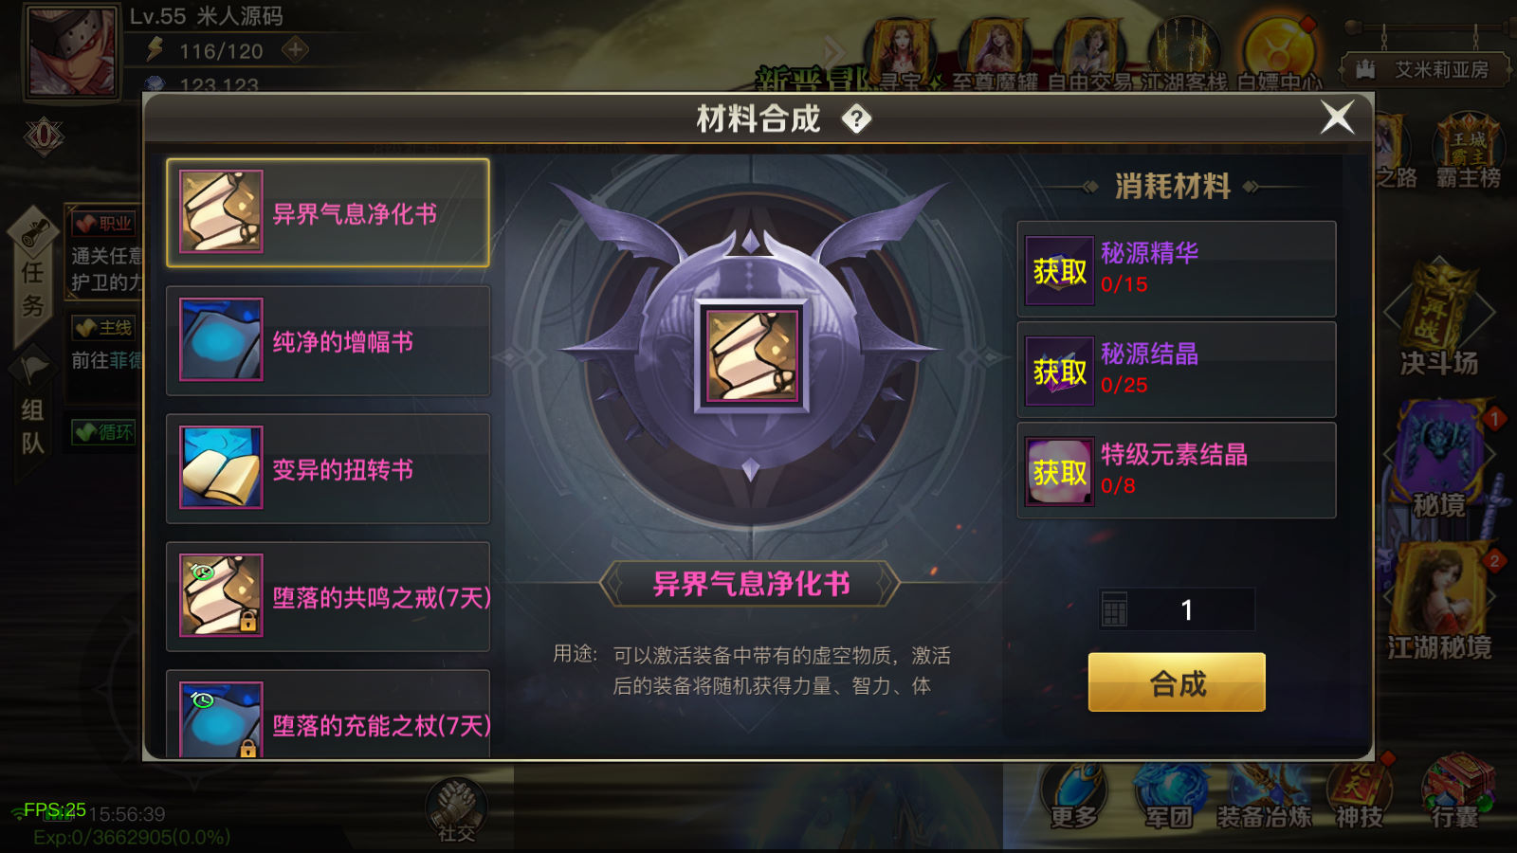This screenshot has width=1517, height=853.
Task: Click the yellow 合成 button
Action: point(1177,682)
